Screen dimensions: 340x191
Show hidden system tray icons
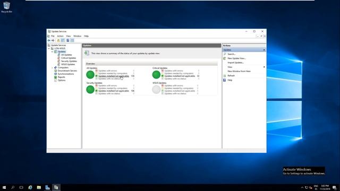(x=302, y=187)
